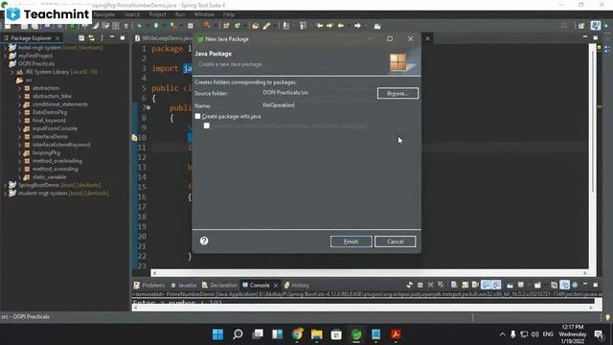The image size is (613, 345).
Task: Click the console horizontal scrollbar
Action: pyautogui.click(x=364, y=308)
